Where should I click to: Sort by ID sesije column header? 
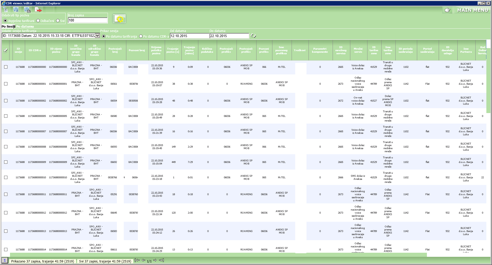coord(18,50)
